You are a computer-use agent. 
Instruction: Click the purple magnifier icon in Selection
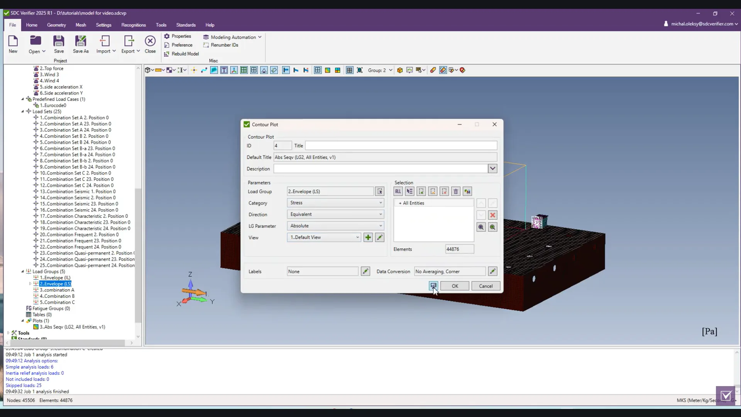481,227
